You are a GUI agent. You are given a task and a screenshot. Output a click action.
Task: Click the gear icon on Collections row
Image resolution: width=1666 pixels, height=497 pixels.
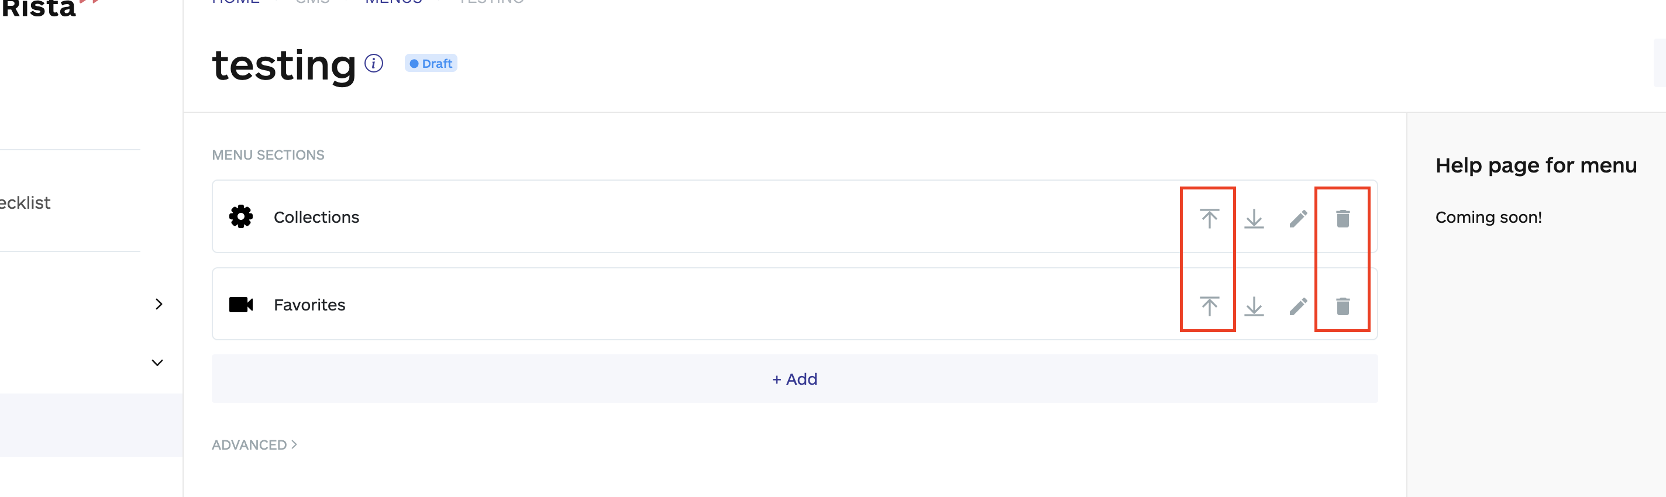(240, 216)
